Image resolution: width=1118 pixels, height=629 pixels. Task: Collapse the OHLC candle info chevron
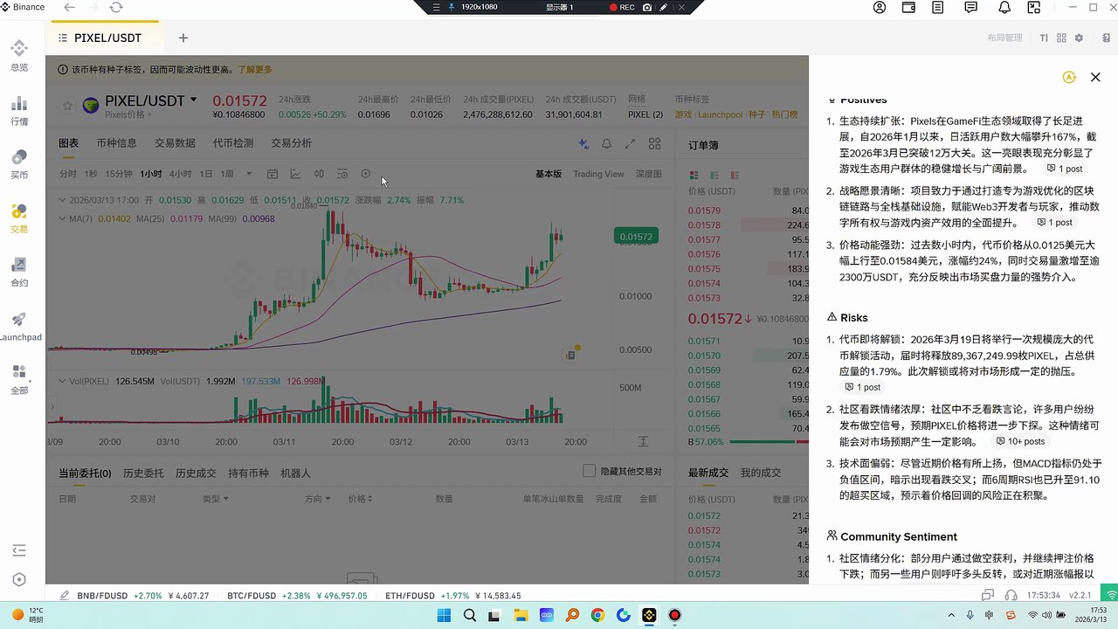[x=62, y=200]
